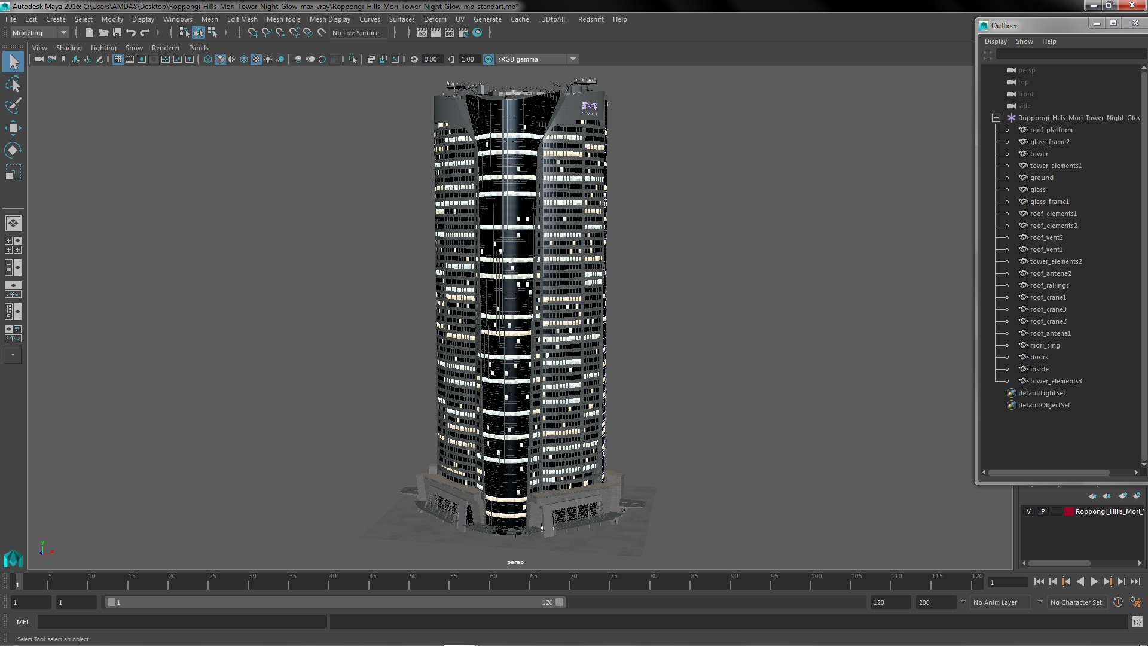Open the sRGB gamma view transform dropdown

(x=537, y=59)
